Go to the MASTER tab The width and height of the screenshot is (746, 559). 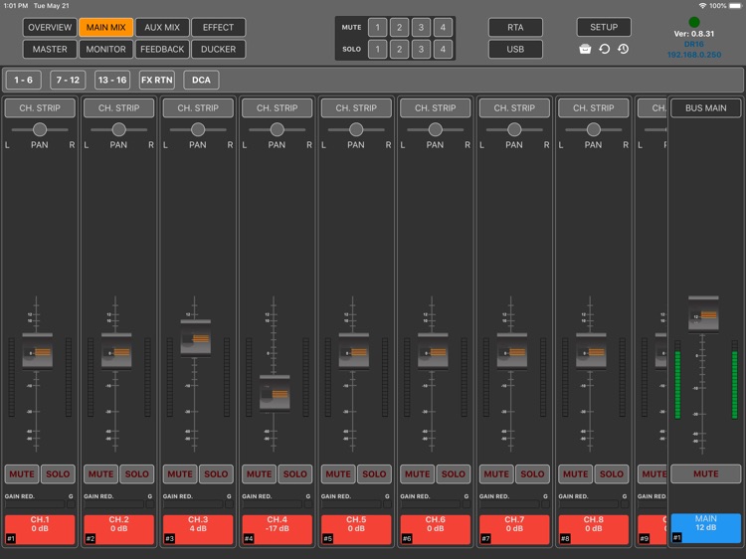pyautogui.click(x=50, y=49)
